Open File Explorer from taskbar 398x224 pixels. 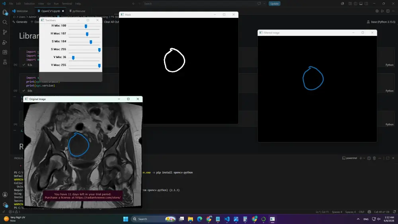[190, 219]
